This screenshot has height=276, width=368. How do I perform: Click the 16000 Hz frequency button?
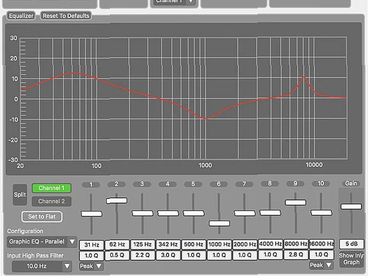coord(321,244)
